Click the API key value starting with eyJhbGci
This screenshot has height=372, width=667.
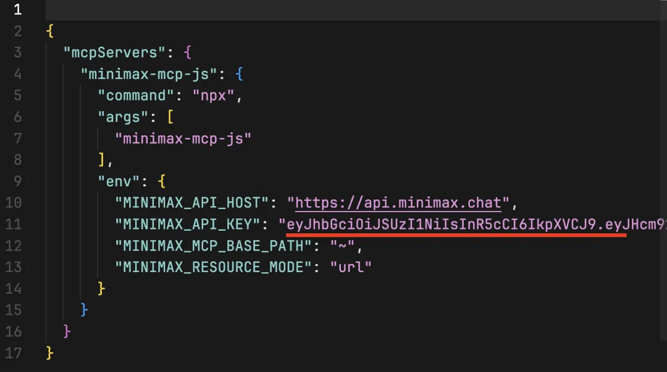472,224
